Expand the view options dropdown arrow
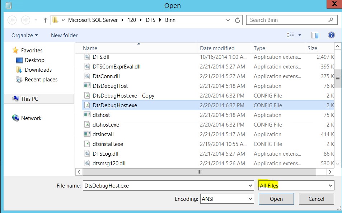Screen dimensions: 342x213 tap(300, 35)
